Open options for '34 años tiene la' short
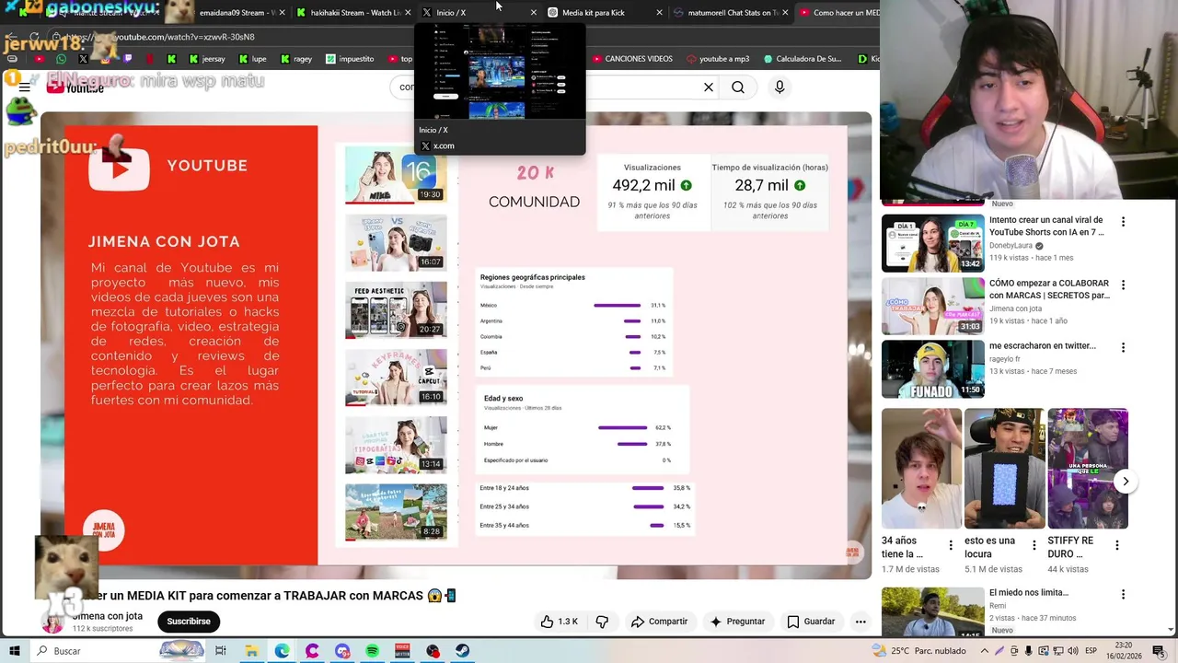This screenshot has height=663, width=1178. pos(950,545)
